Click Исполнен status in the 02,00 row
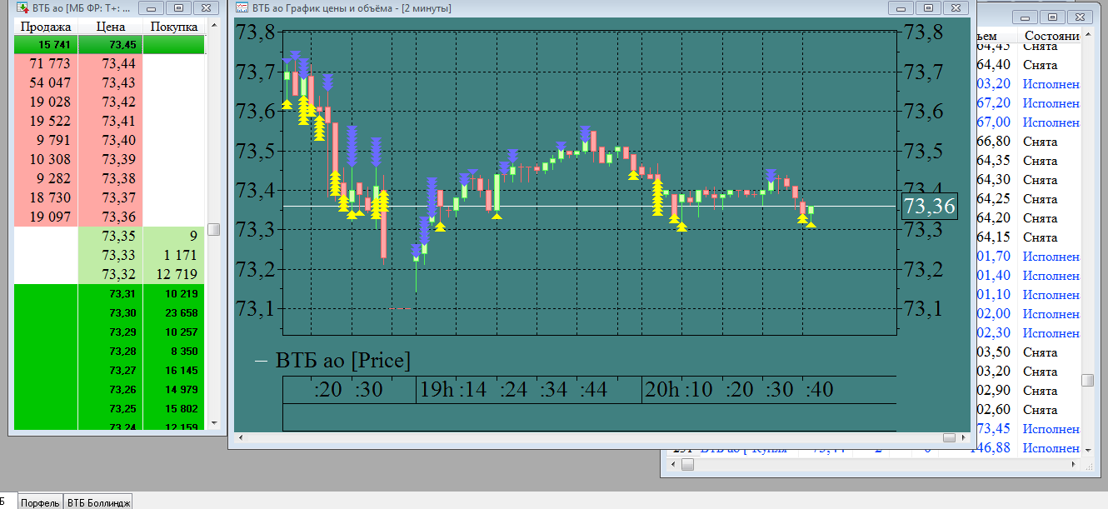The width and height of the screenshot is (1108, 509). (x=1051, y=313)
